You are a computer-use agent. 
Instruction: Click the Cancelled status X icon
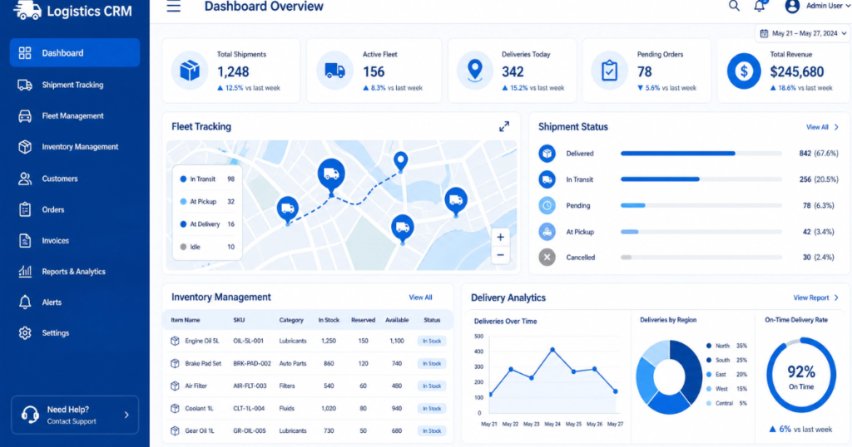coord(547,257)
